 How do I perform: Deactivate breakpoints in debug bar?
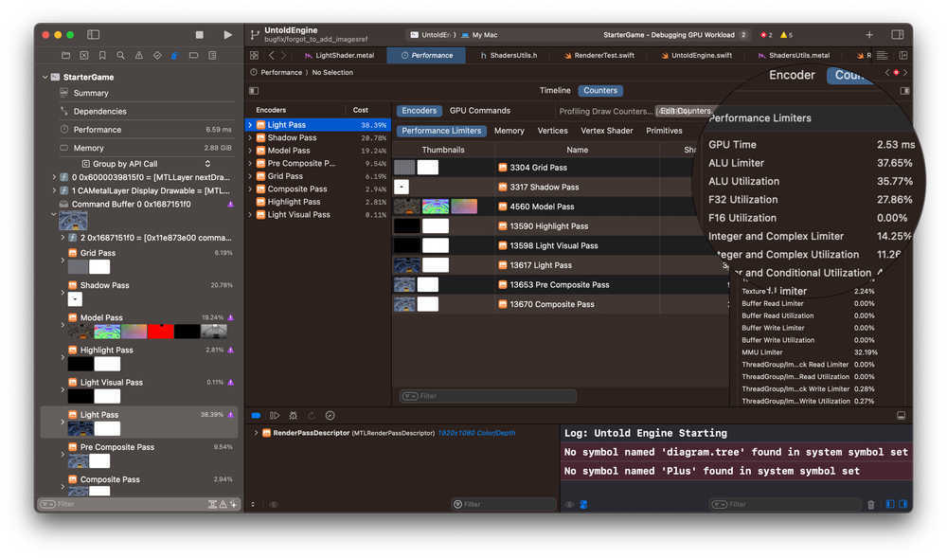click(x=256, y=416)
